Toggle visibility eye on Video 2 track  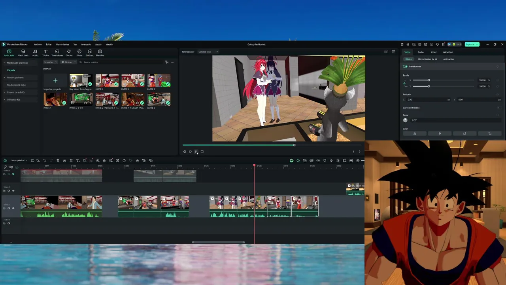pyautogui.click(x=13, y=191)
